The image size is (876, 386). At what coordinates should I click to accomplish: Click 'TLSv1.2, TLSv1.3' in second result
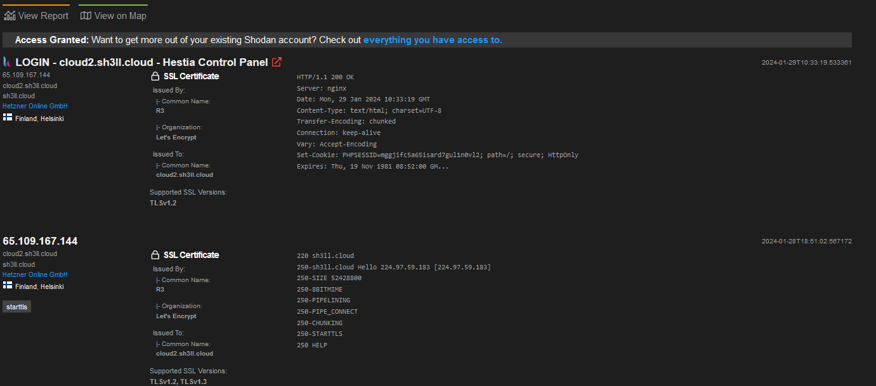pos(178,382)
